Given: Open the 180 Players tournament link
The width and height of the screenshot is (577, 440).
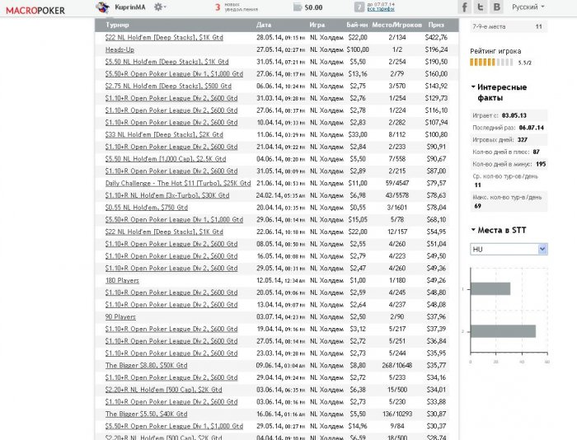Looking at the screenshot, I should [122, 280].
